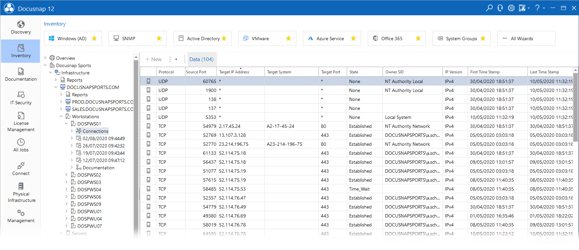Select the Connections tree item
This screenshot has height=250, width=579.
[x=92, y=131]
